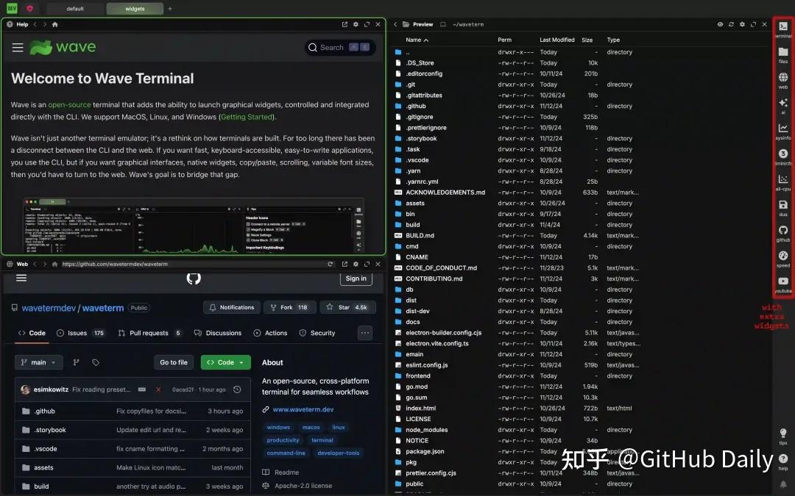Magnify the Preview block
This screenshot has width=795, height=496.
point(754,24)
